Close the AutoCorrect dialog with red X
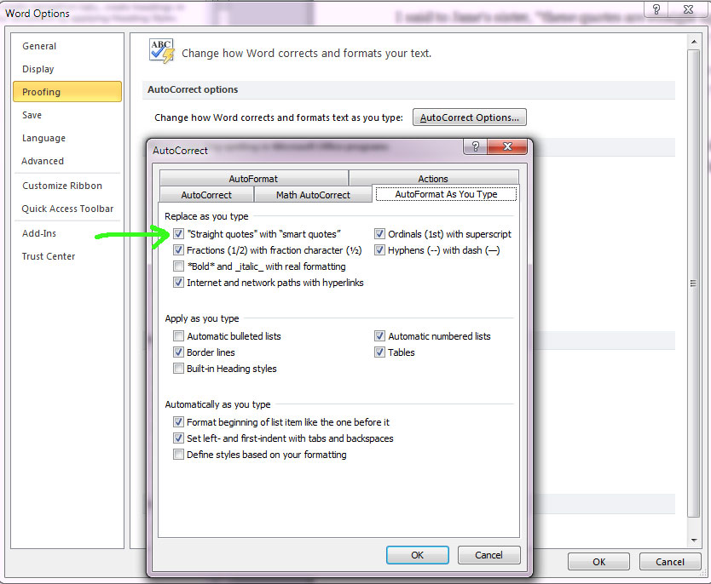 (x=507, y=146)
